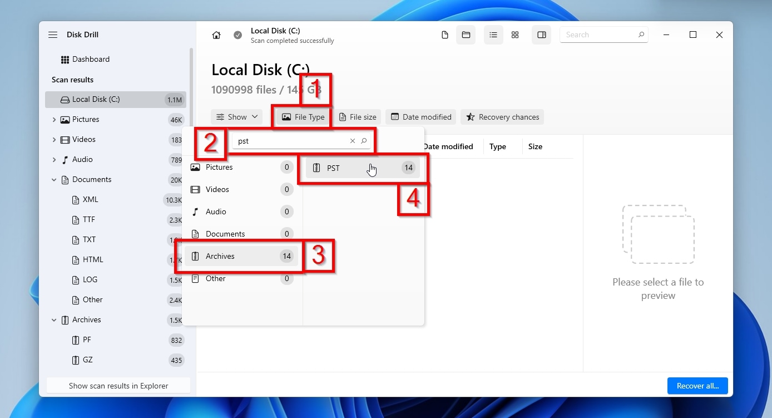772x418 pixels.
Task: Select Documents in the sidebar
Action: coord(92,180)
